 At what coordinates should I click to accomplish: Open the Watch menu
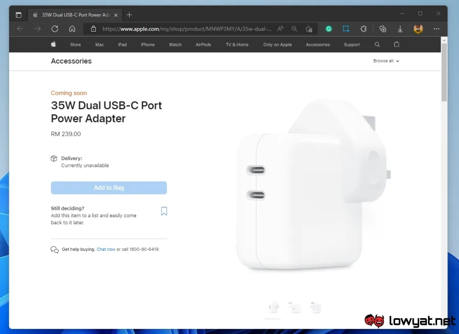click(175, 44)
